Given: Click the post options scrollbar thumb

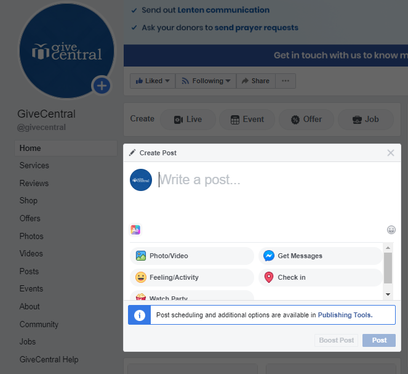Looking at the screenshot, I should click(x=388, y=268).
